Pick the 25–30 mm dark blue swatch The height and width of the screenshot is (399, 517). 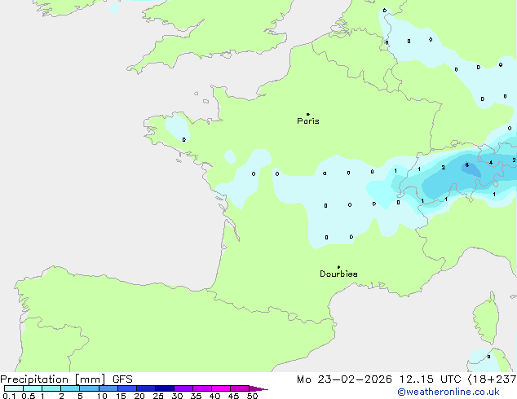[x=165, y=388]
